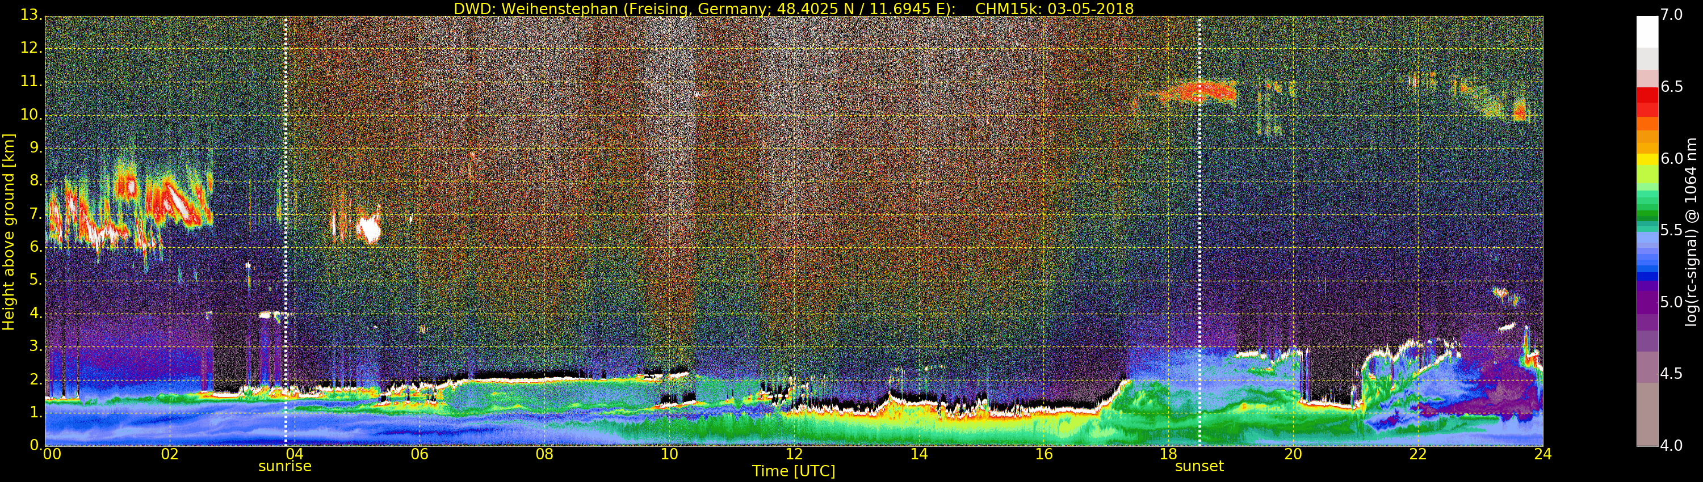1703x482 pixels.
Task: Click the '13.' height axis tick label
Action: [x=31, y=15]
